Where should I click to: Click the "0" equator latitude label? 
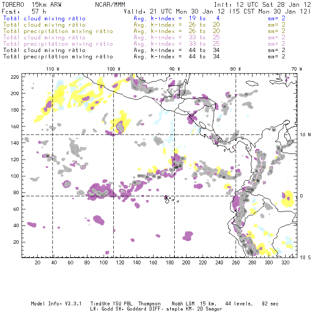point(302,196)
